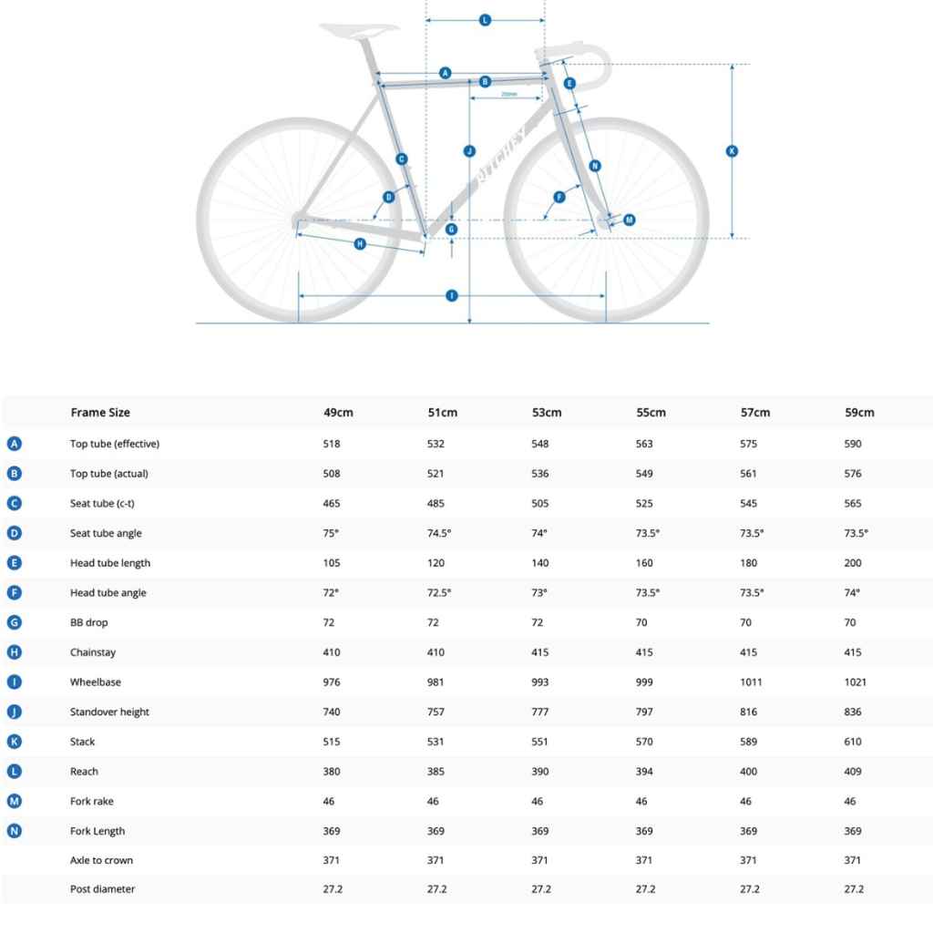Image resolution: width=933 pixels, height=933 pixels.
Task: Click the blue B icon beside Top tube (actual)
Action: pos(15,473)
